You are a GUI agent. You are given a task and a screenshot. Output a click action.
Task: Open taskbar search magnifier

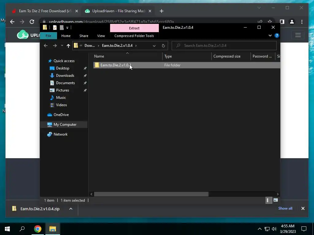tap(22, 229)
